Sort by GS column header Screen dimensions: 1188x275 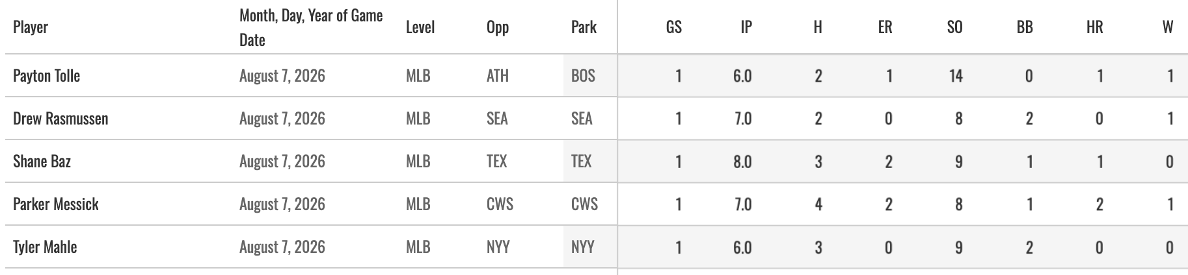[674, 27]
